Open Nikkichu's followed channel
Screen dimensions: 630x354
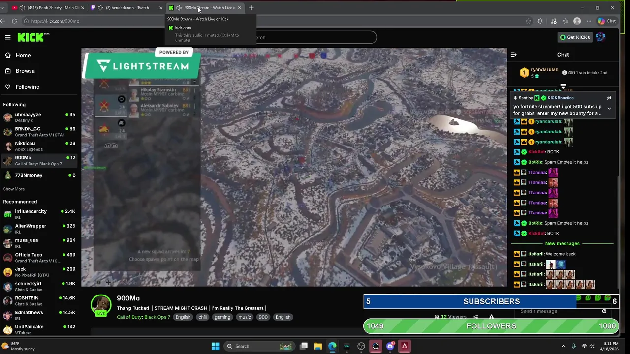[x=39, y=146]
